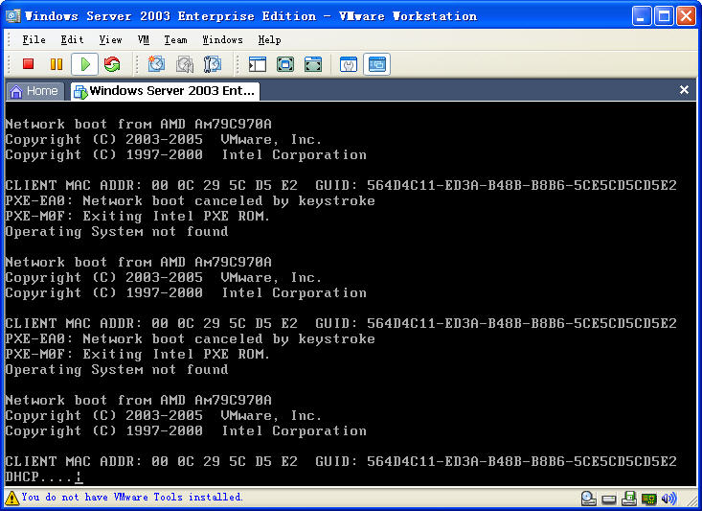Power off the VM with red stop button
This screenshot has height=511, width=702.
[x=28, y=64]
